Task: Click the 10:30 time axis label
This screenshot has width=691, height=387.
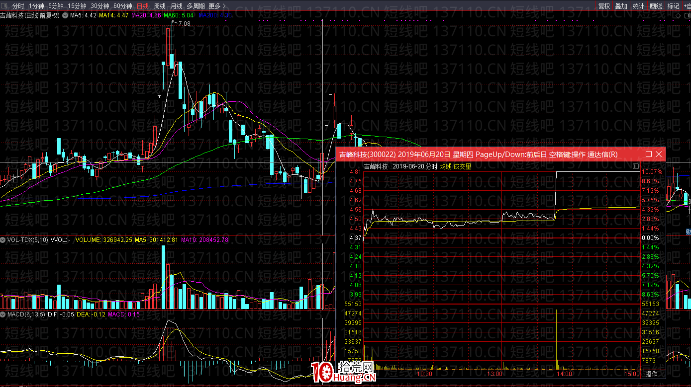Action: pyautogui.click(x=424, y=374)
